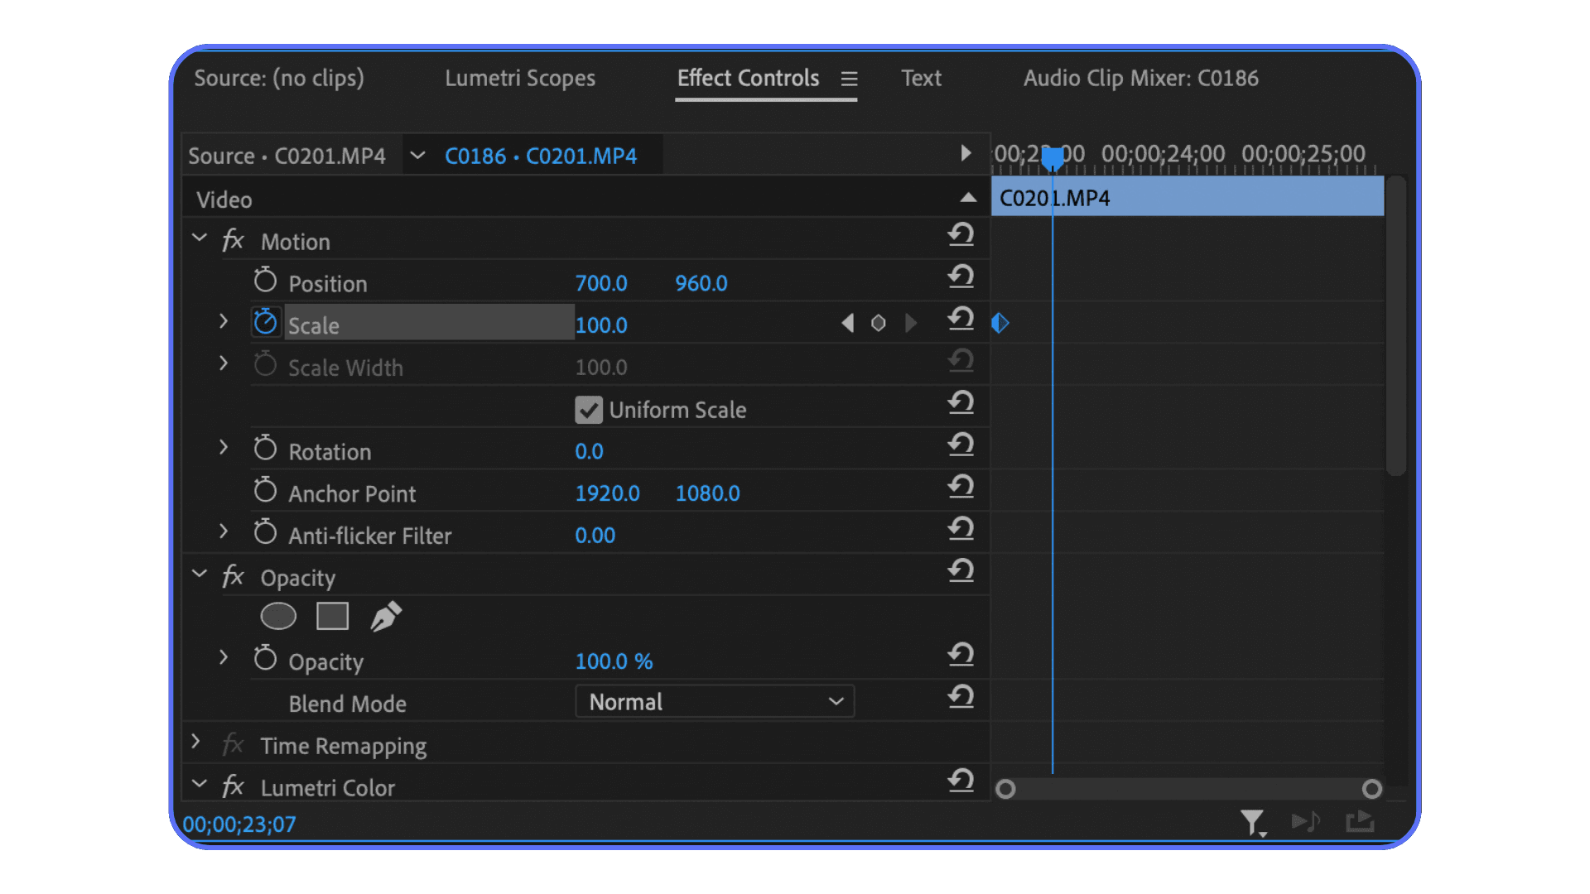Enable keyframing on the Position stopwatch
This screenshot has height=894, width=1590.
265,279
